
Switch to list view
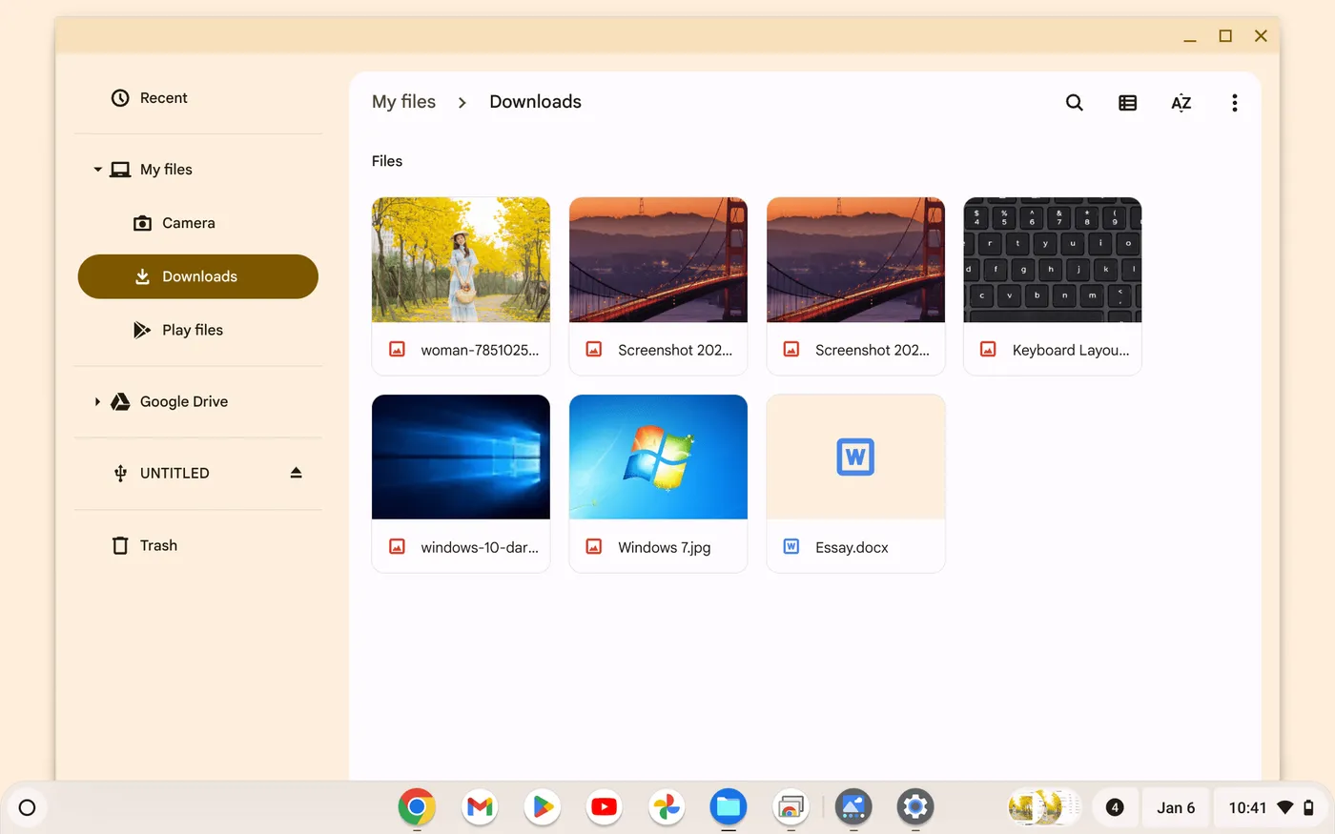(1128, 103)
